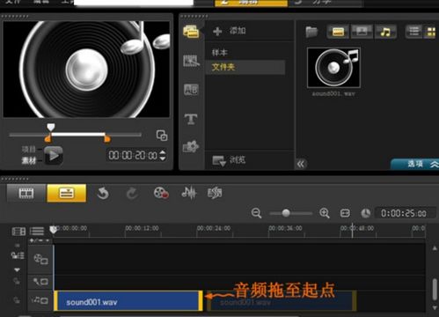Click ruler mark 00:00:36:00
The width and height of the screenshot is (439, 317).
point(285,228)
